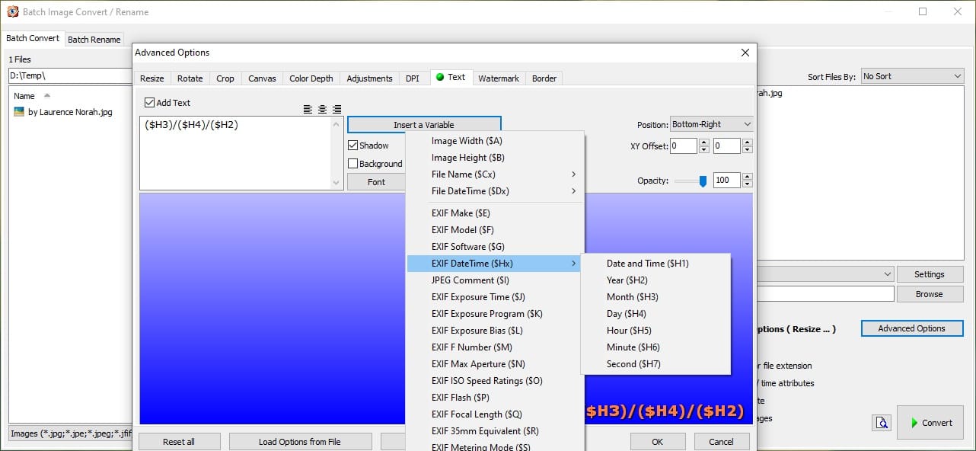The height and width of the screenshot is (451, 976).
Task: Click the Name column sort arrow
Action: click(47, 96)
